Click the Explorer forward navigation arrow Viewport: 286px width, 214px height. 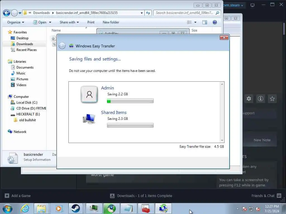[x=14, y=13]
